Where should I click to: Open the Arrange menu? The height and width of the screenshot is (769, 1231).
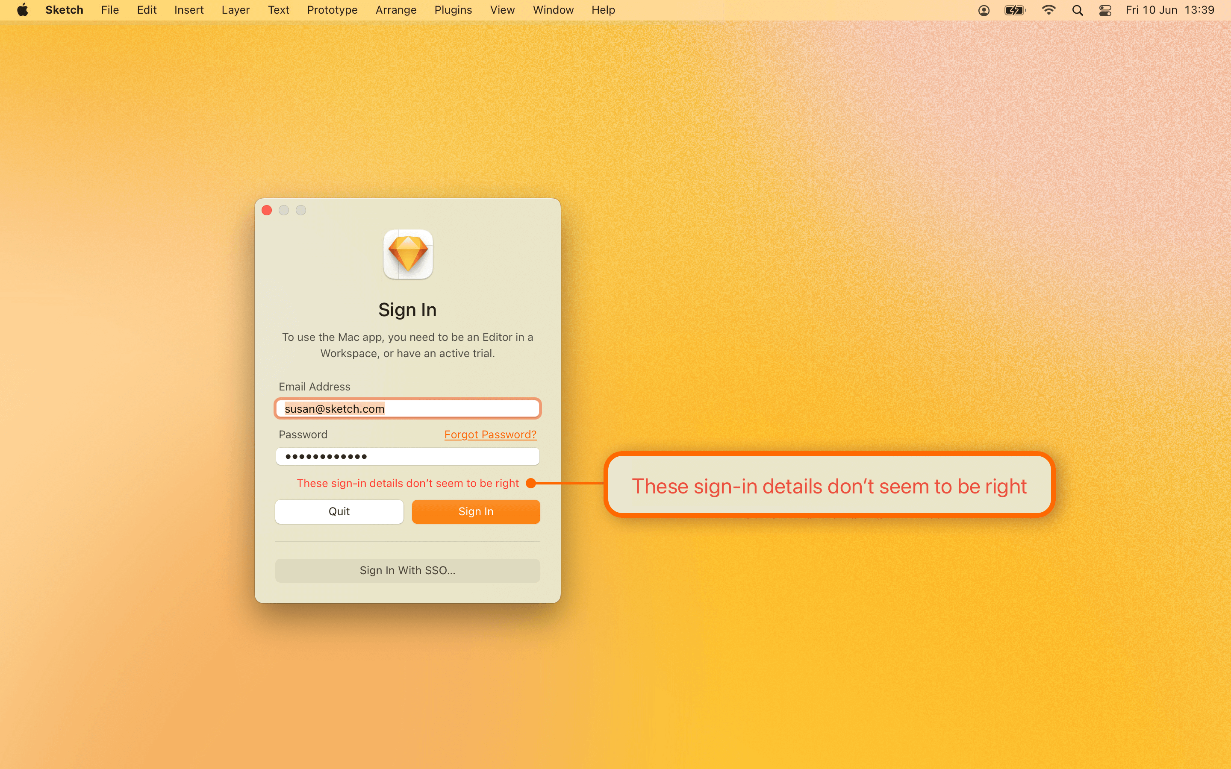396,10
